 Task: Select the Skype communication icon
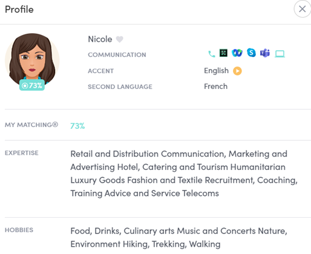(x=251, y=53)
